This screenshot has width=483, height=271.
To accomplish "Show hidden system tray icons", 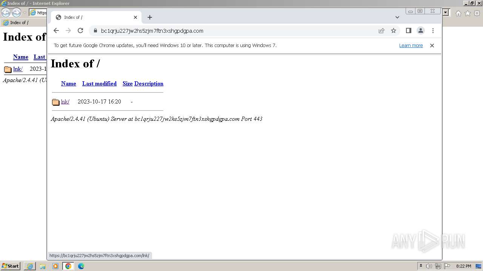I will point(421,266).
